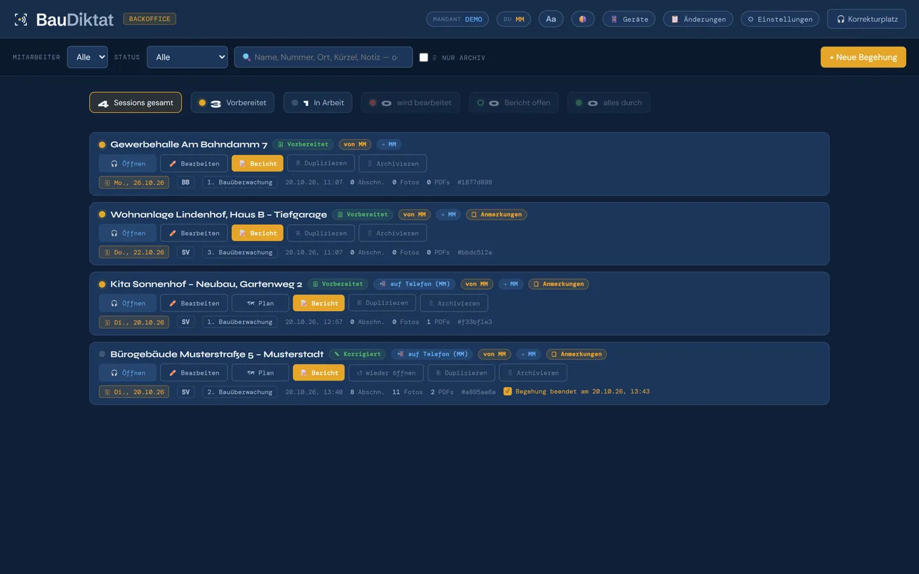Click the Do., 22.10.26 date badge
This screenshot has height=574, width=919.
pyautogui.click(x=134, y=252)
